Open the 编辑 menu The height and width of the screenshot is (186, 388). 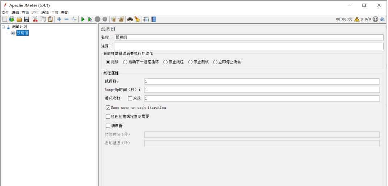(x=15, y=12)
